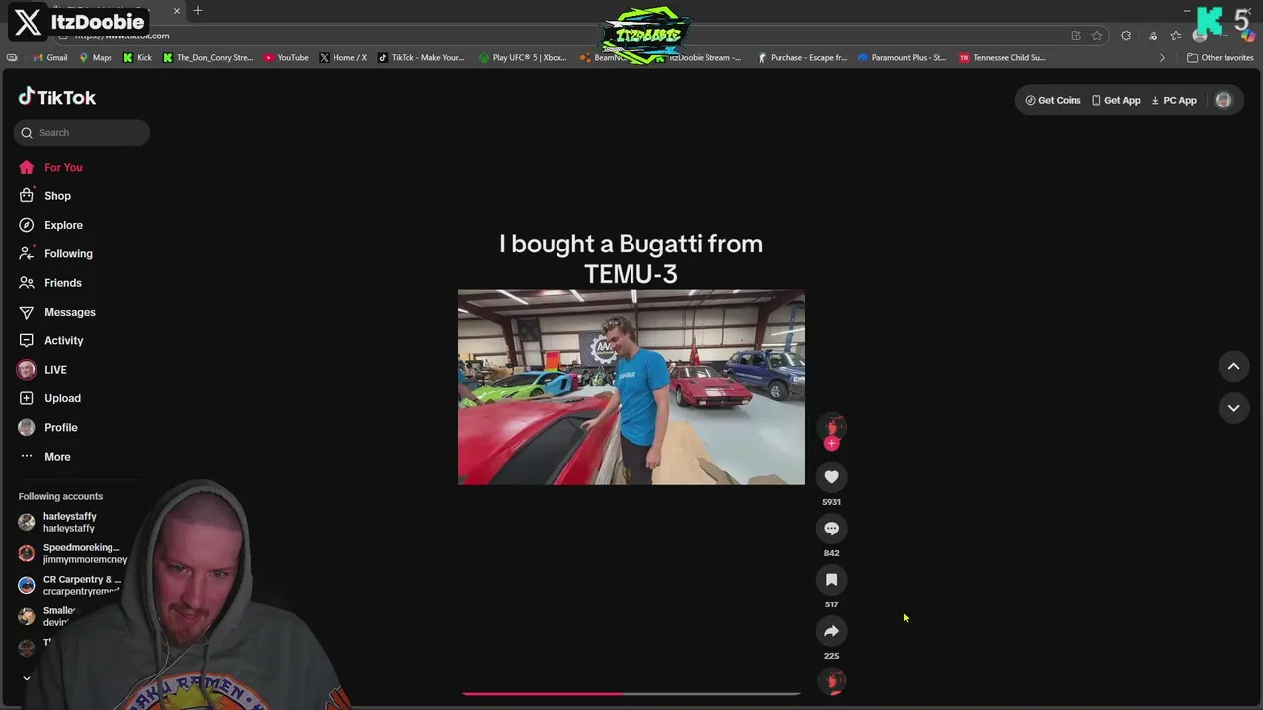The height and width of the screenshot is (710, 1263).
Task: Open harleystaffy followed account
Action: 69,522
